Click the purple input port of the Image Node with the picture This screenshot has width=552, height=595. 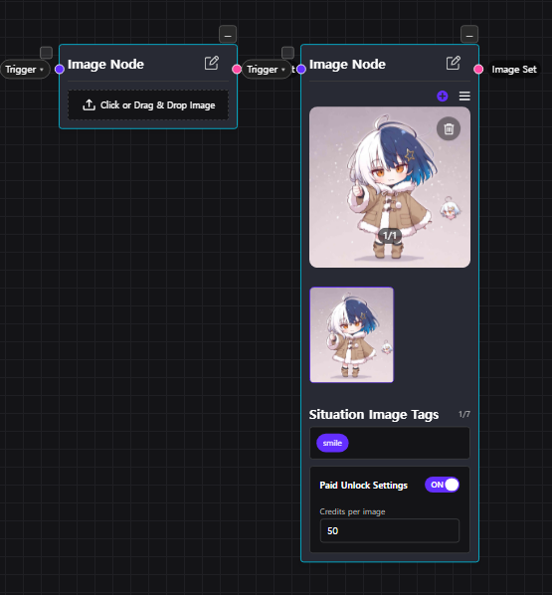tap(301, 69)
